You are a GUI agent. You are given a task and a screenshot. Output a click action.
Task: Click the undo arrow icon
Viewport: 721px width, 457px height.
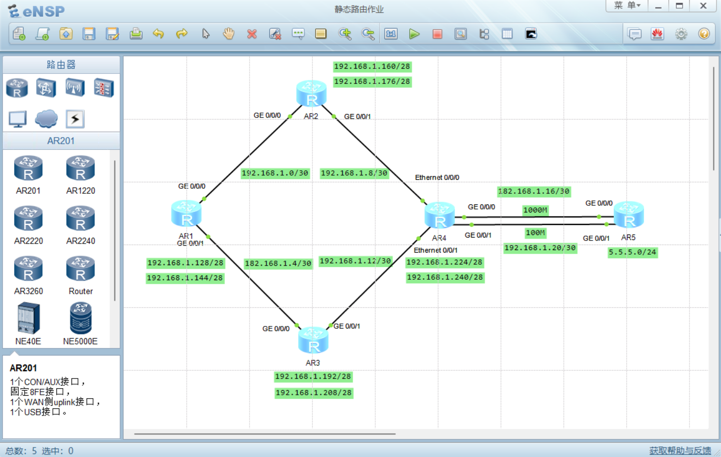point(158,34)
